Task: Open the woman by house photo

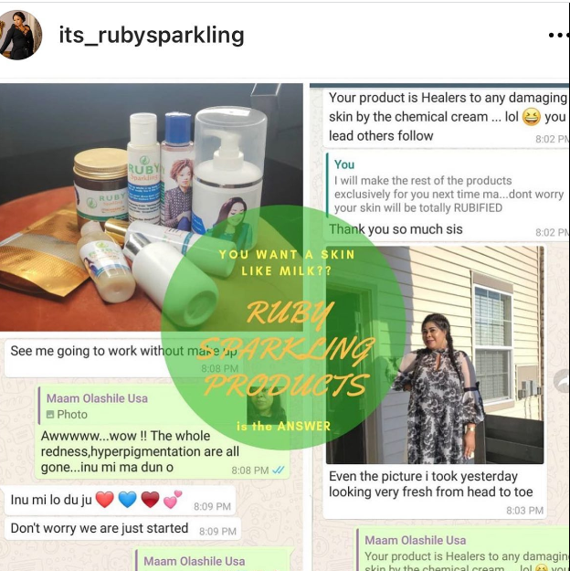Action: pyautogui.click(x=435, y=354)
